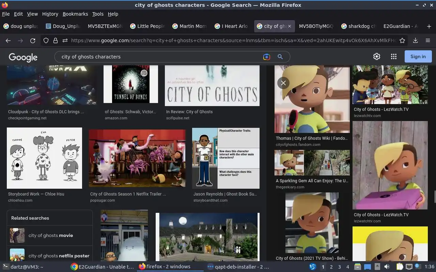Screen dimensions: 436x272
Task: Open the Firefox hamburger application menu
Action: 428,40
